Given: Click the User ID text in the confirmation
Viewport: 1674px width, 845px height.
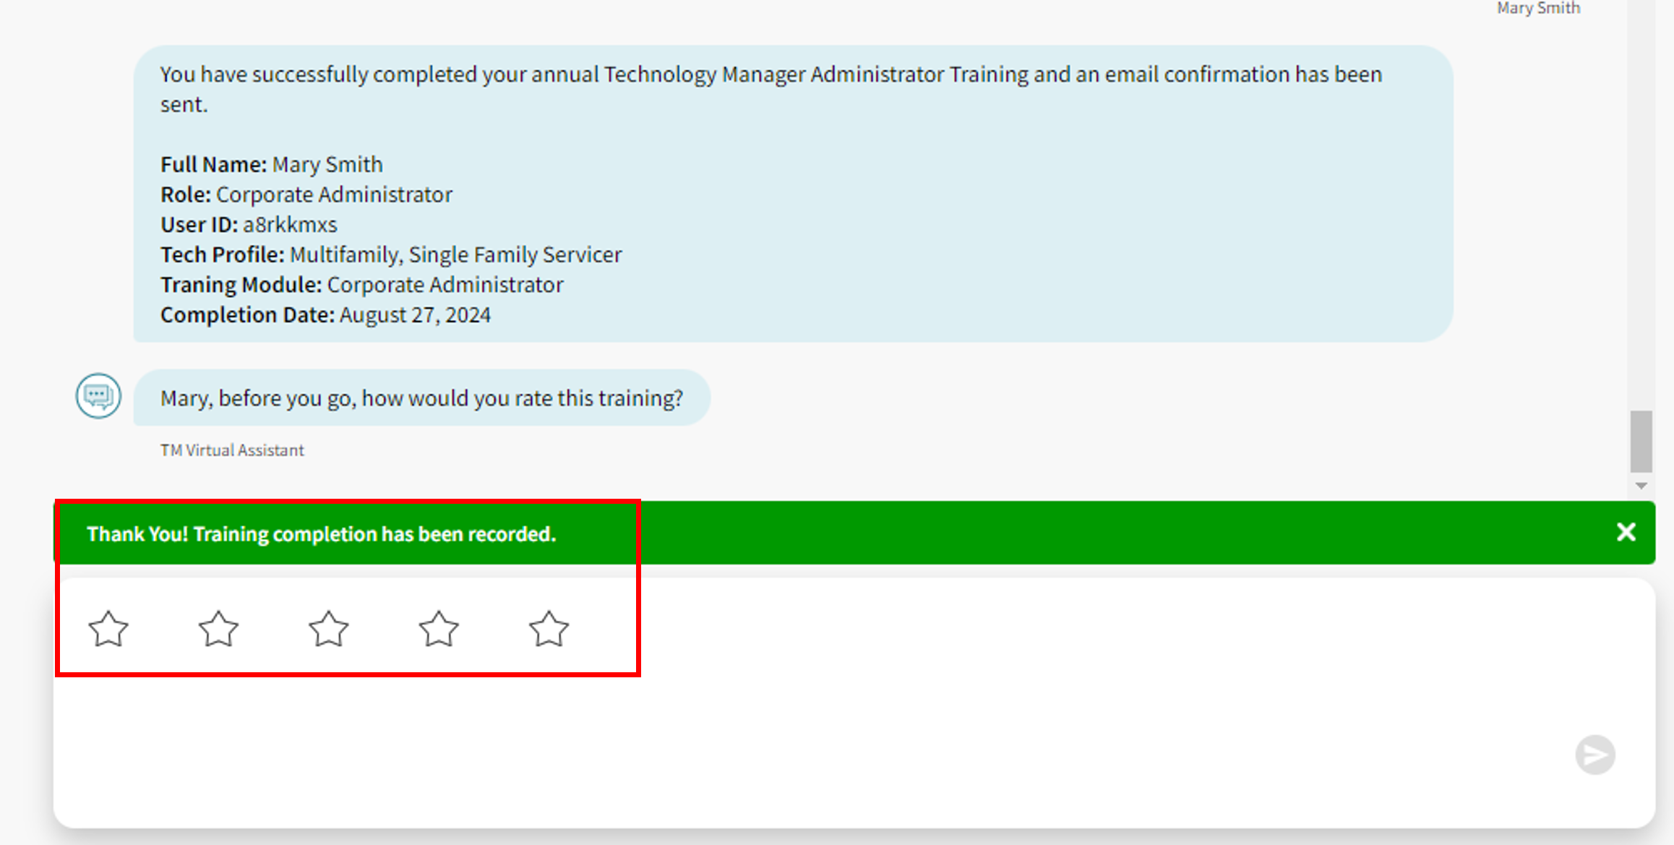Looking at the screenshot, I should (248, 224).
